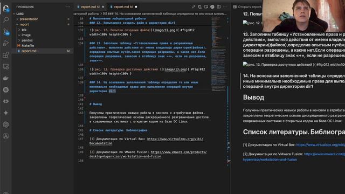Click the double-arrow icon in activity bar
This screenshot has height=194, width=345.
coord(6,101)
